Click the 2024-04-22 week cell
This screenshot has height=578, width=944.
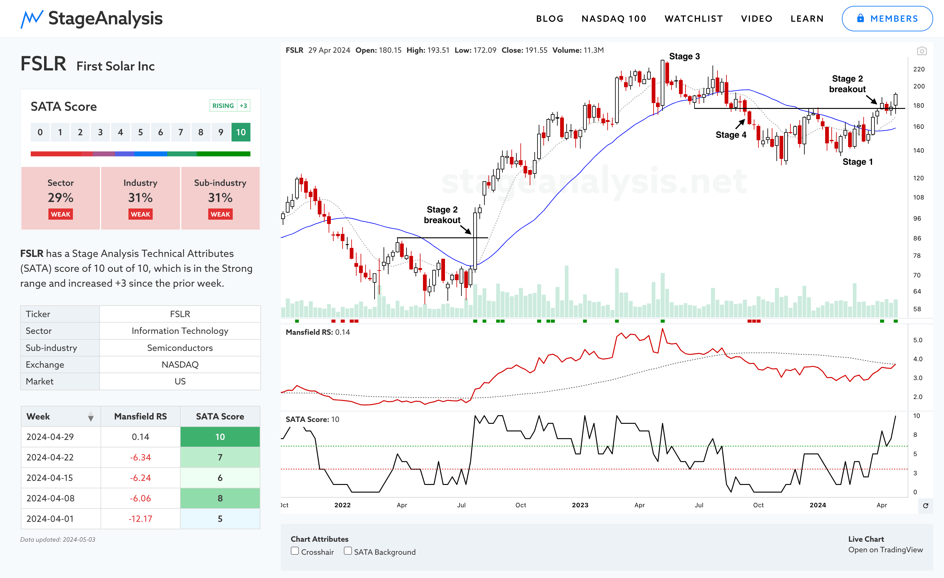click(x=61, y=457)
